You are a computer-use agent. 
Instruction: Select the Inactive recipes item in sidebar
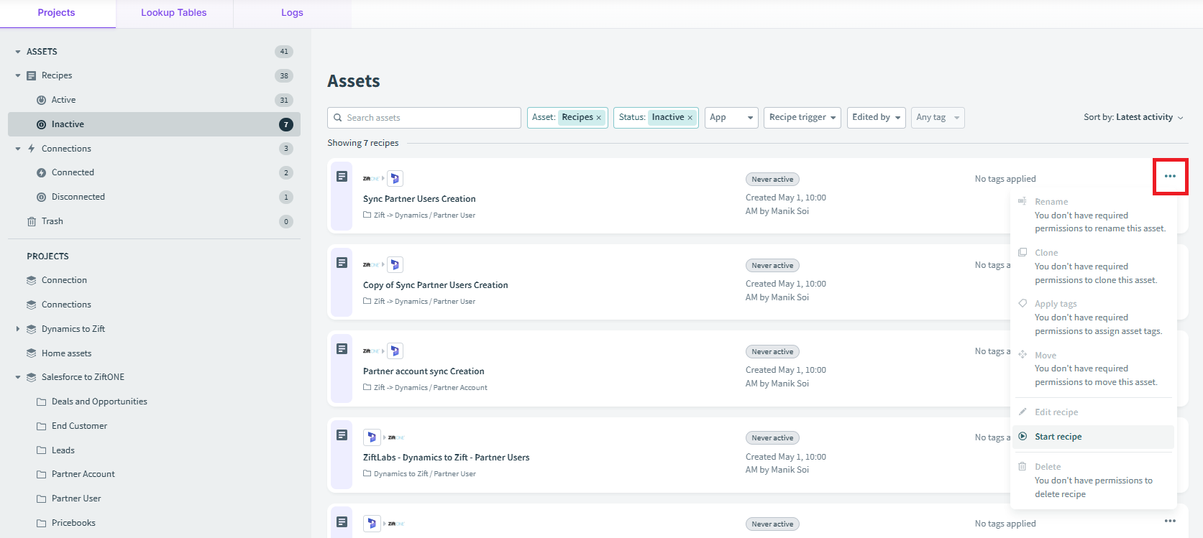click(x=154, y=124)
